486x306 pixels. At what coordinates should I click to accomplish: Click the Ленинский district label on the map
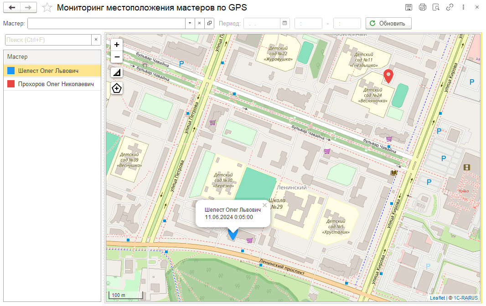(292, 187)
